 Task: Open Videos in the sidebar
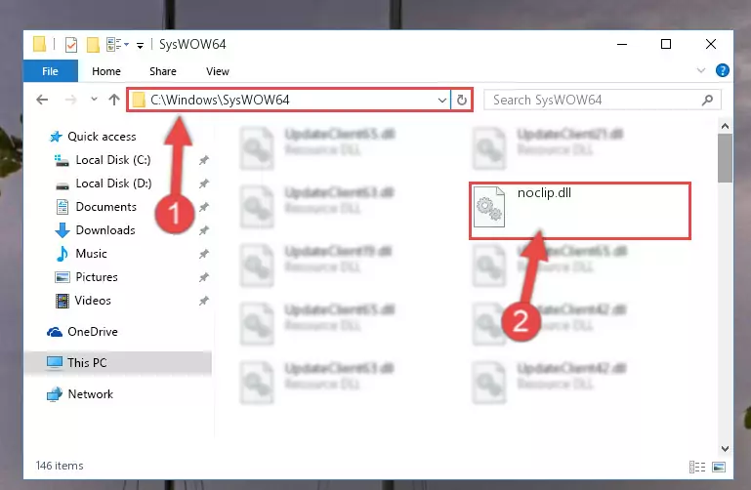point(83,301)
